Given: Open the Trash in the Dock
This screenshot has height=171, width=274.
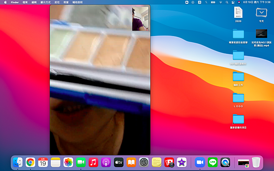Looking at the screenshot, I should coord(256,162).
